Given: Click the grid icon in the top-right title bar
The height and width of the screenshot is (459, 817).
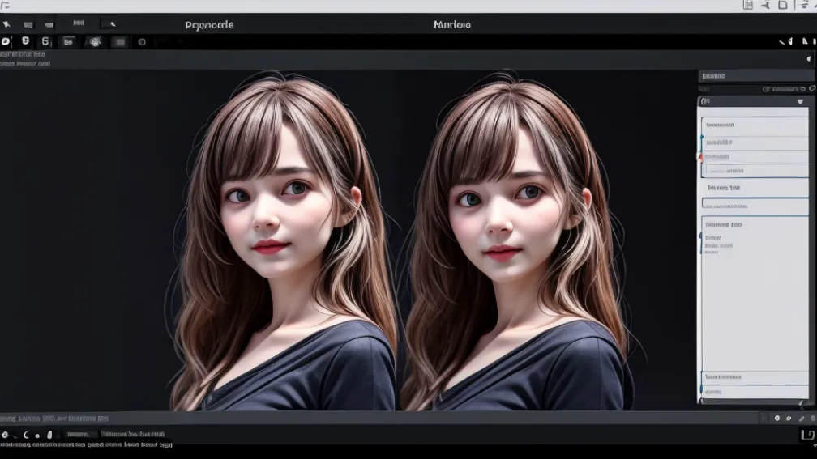Looking at the screenshot, I should point(747,5).
